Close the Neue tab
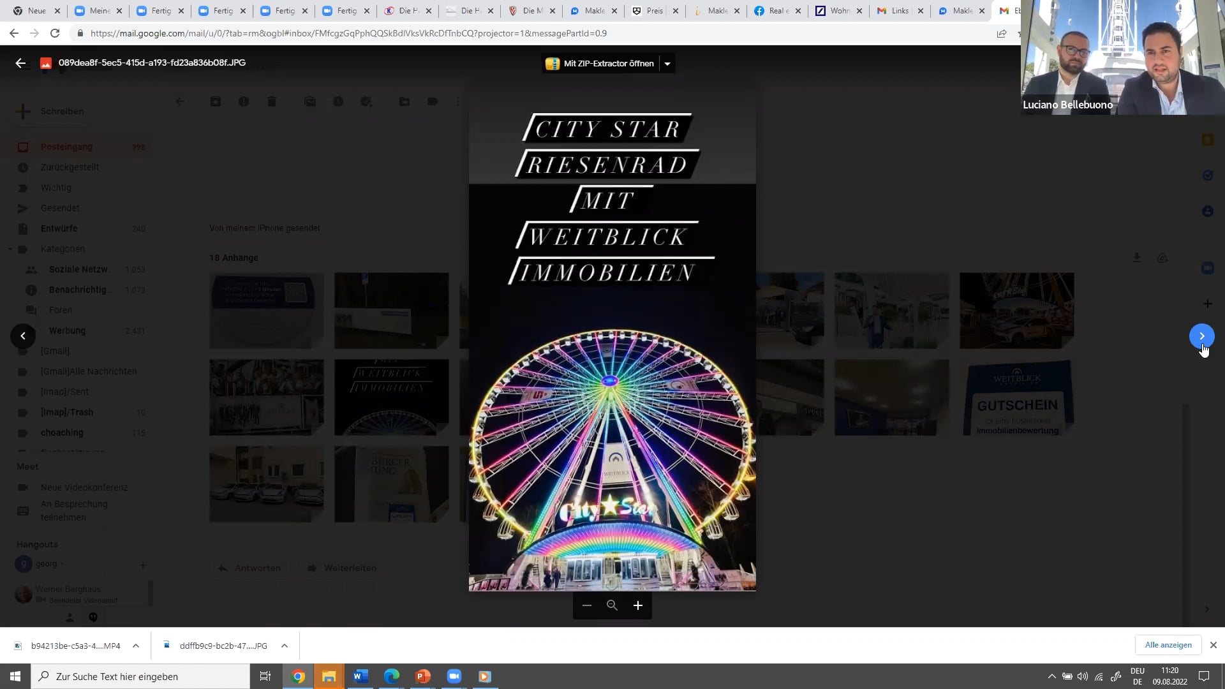Image resolution: width=1225 pixels, height=689 pixels. click(x=57, y=11)
